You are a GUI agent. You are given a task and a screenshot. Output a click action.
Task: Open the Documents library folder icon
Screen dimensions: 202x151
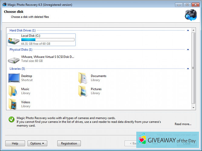[84, 78]
